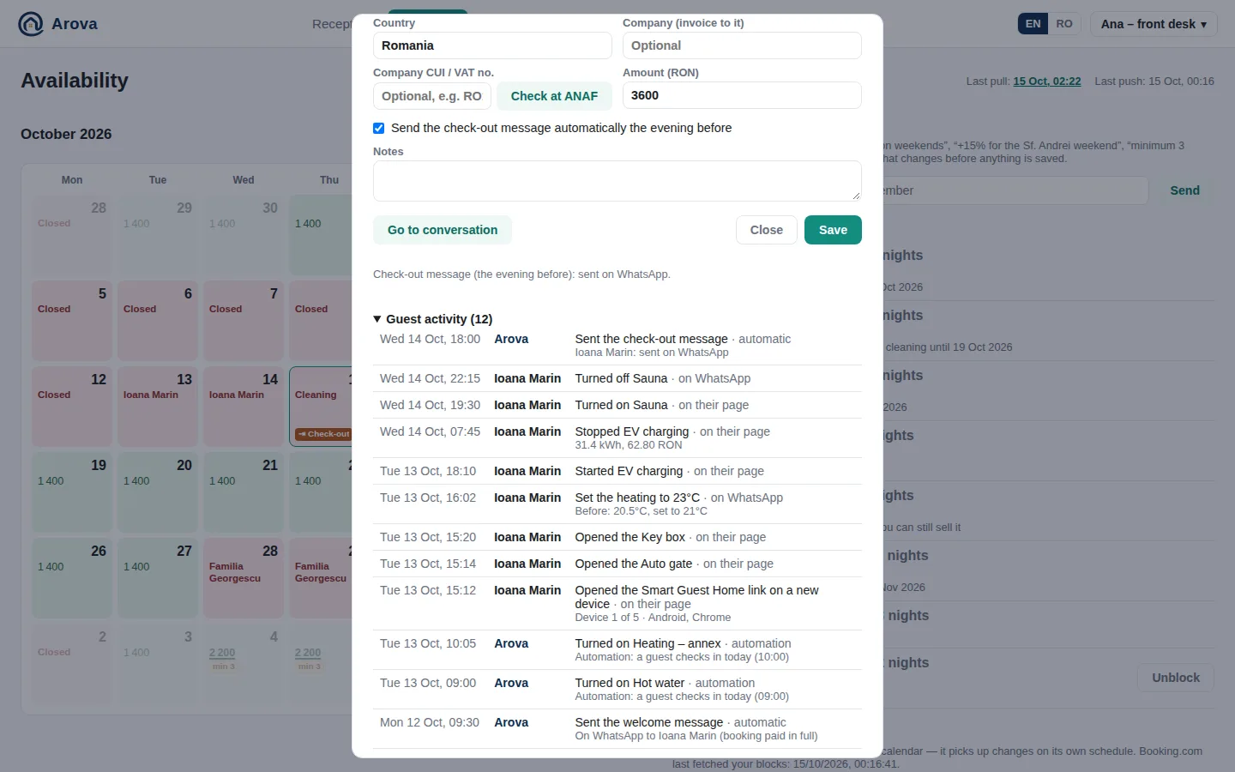Click into the Notes textarea
The height and width of the screenshot is (772, 1235).
point(617,181)
